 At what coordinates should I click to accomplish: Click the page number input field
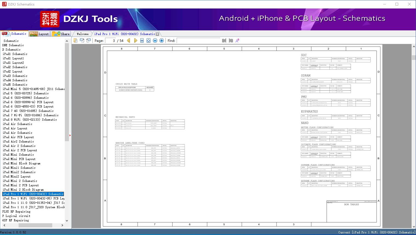110,40
